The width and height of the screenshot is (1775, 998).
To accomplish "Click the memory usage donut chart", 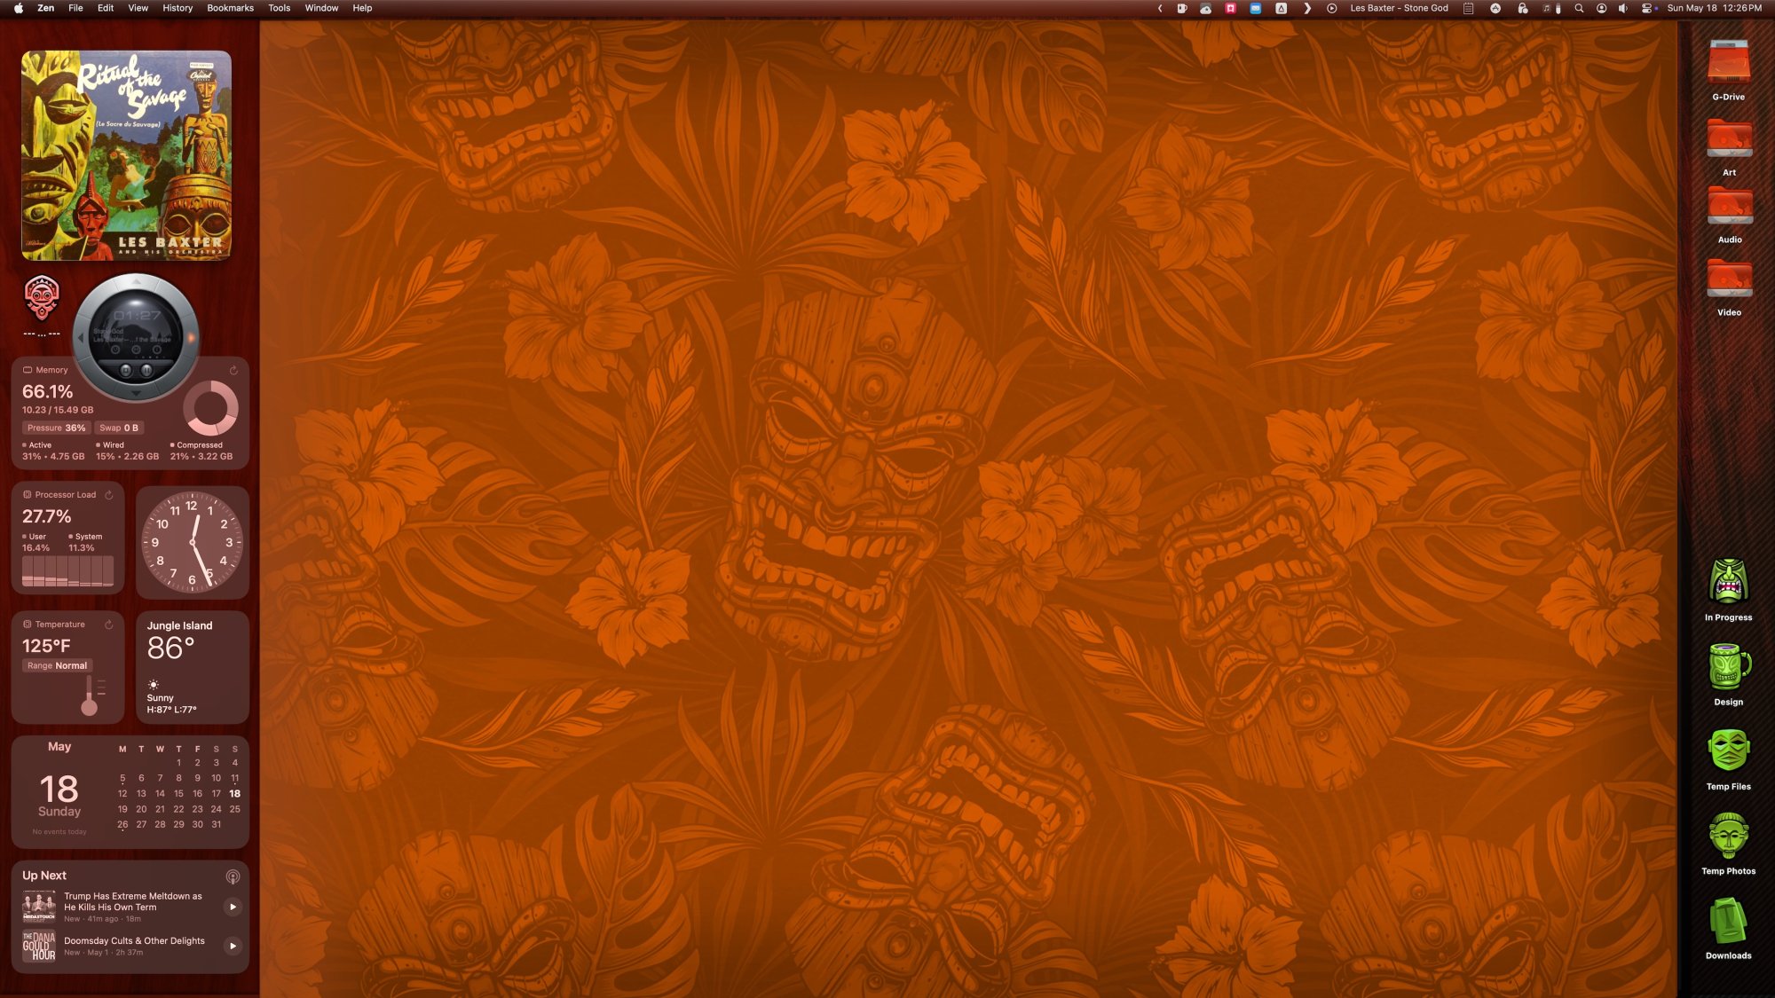I will click(x=210, y=408).
